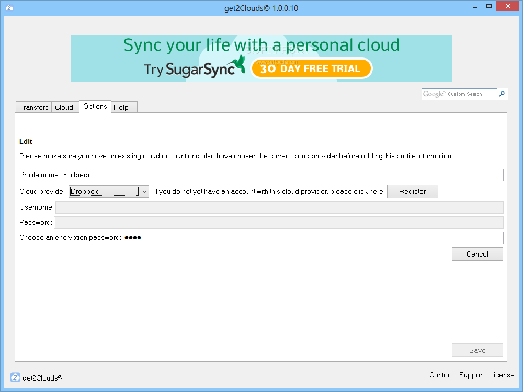Maximize the get2Clouds window
The height and width of the screenshot is (392, 523).
pos(489,6)
